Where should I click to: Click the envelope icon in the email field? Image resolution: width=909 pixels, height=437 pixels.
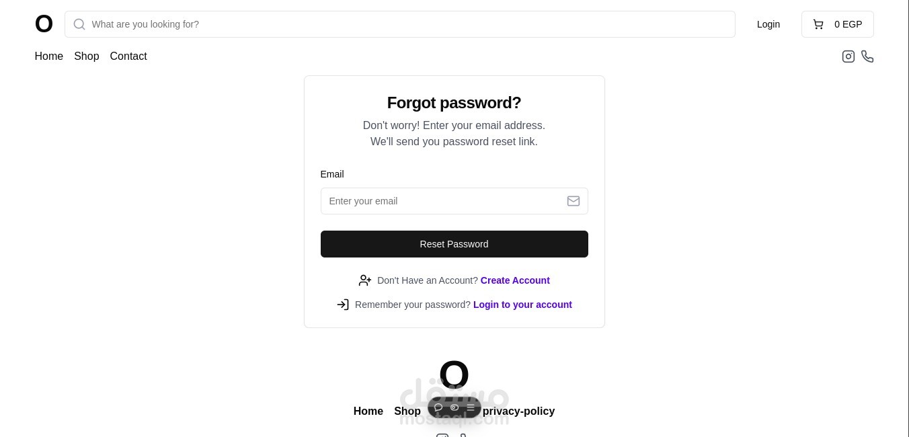tap(574, 201)
